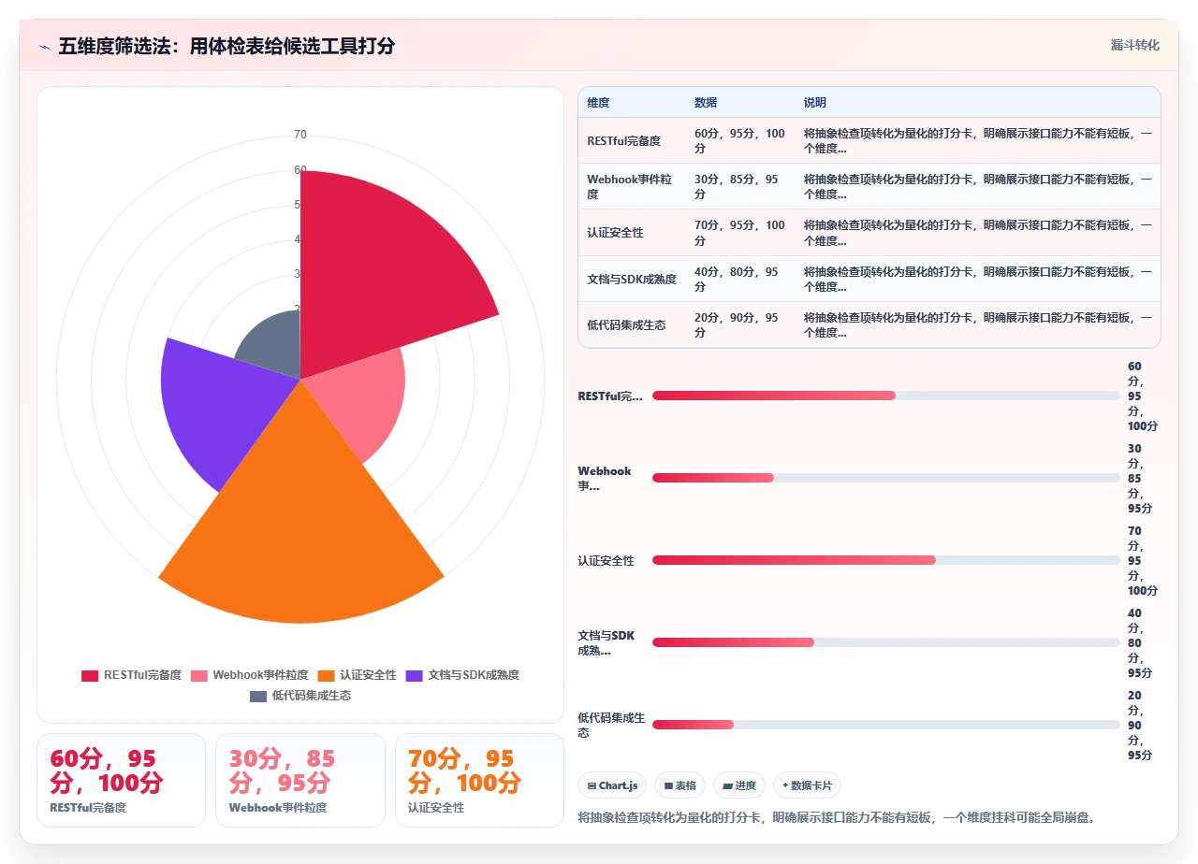Click the 低代码集成生态 progress bar
The height and width of the screenshot is (864, 1198).
pos(885,725)
